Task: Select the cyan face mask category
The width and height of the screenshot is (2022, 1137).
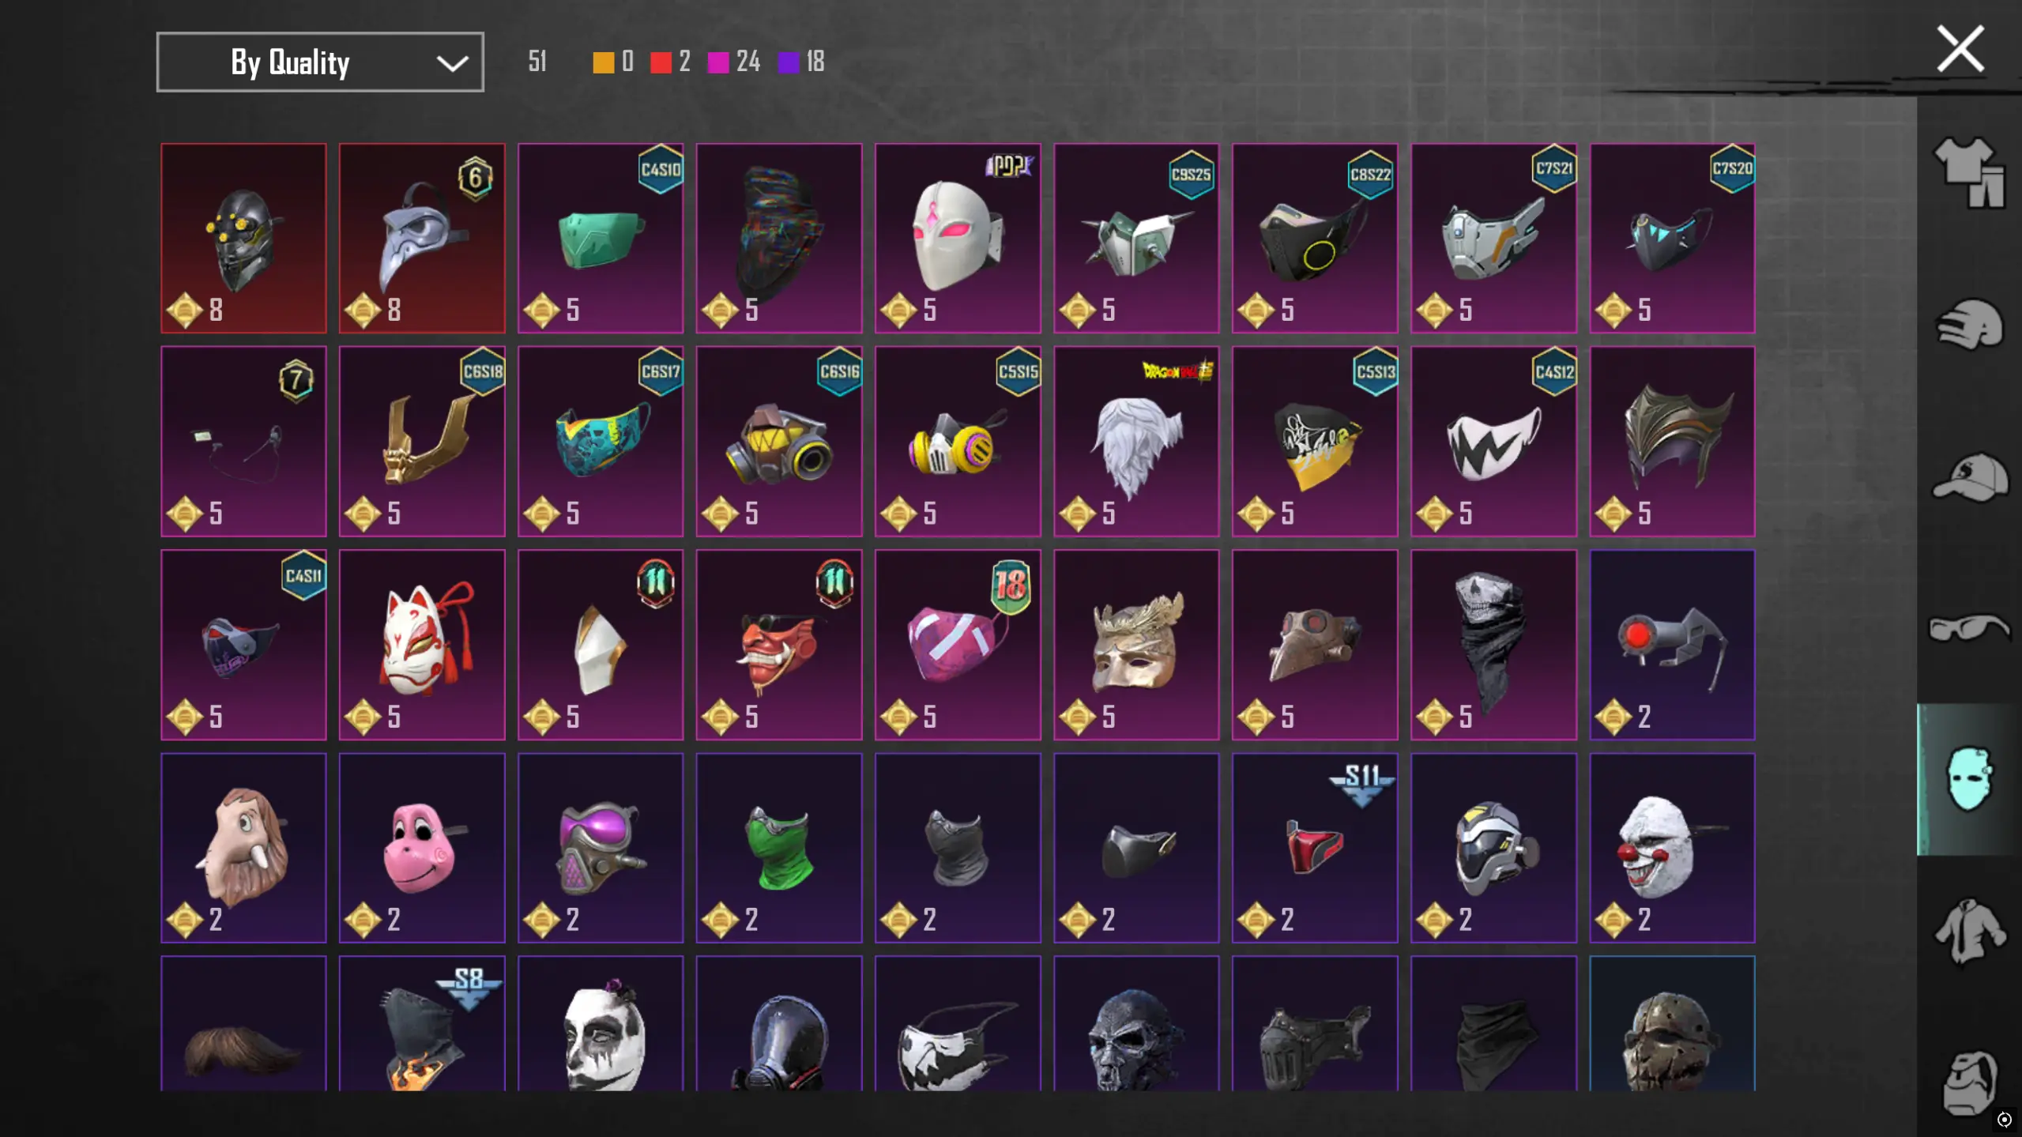Action: click(x=1969, y=779)
